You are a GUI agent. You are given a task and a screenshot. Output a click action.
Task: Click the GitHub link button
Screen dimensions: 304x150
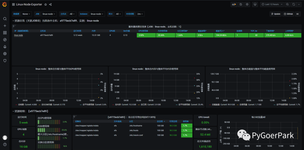[288, 14]
